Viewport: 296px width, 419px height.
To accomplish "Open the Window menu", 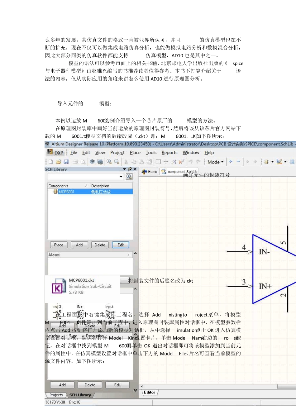I will [191, 153].
